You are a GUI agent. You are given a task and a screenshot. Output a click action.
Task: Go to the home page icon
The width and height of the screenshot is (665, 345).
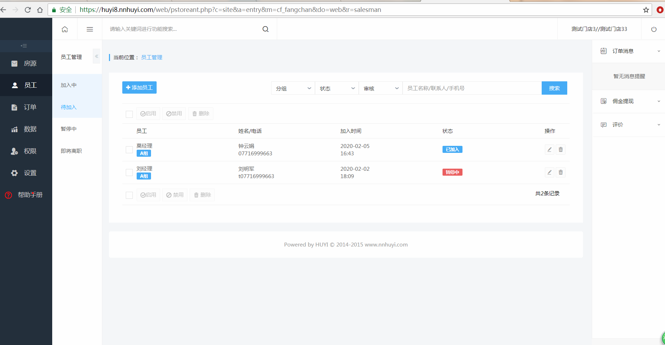(x=65, y=29)
